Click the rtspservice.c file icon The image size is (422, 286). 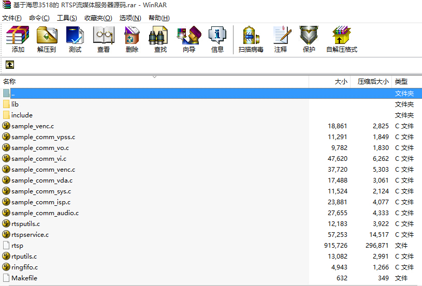coord(6,234)
